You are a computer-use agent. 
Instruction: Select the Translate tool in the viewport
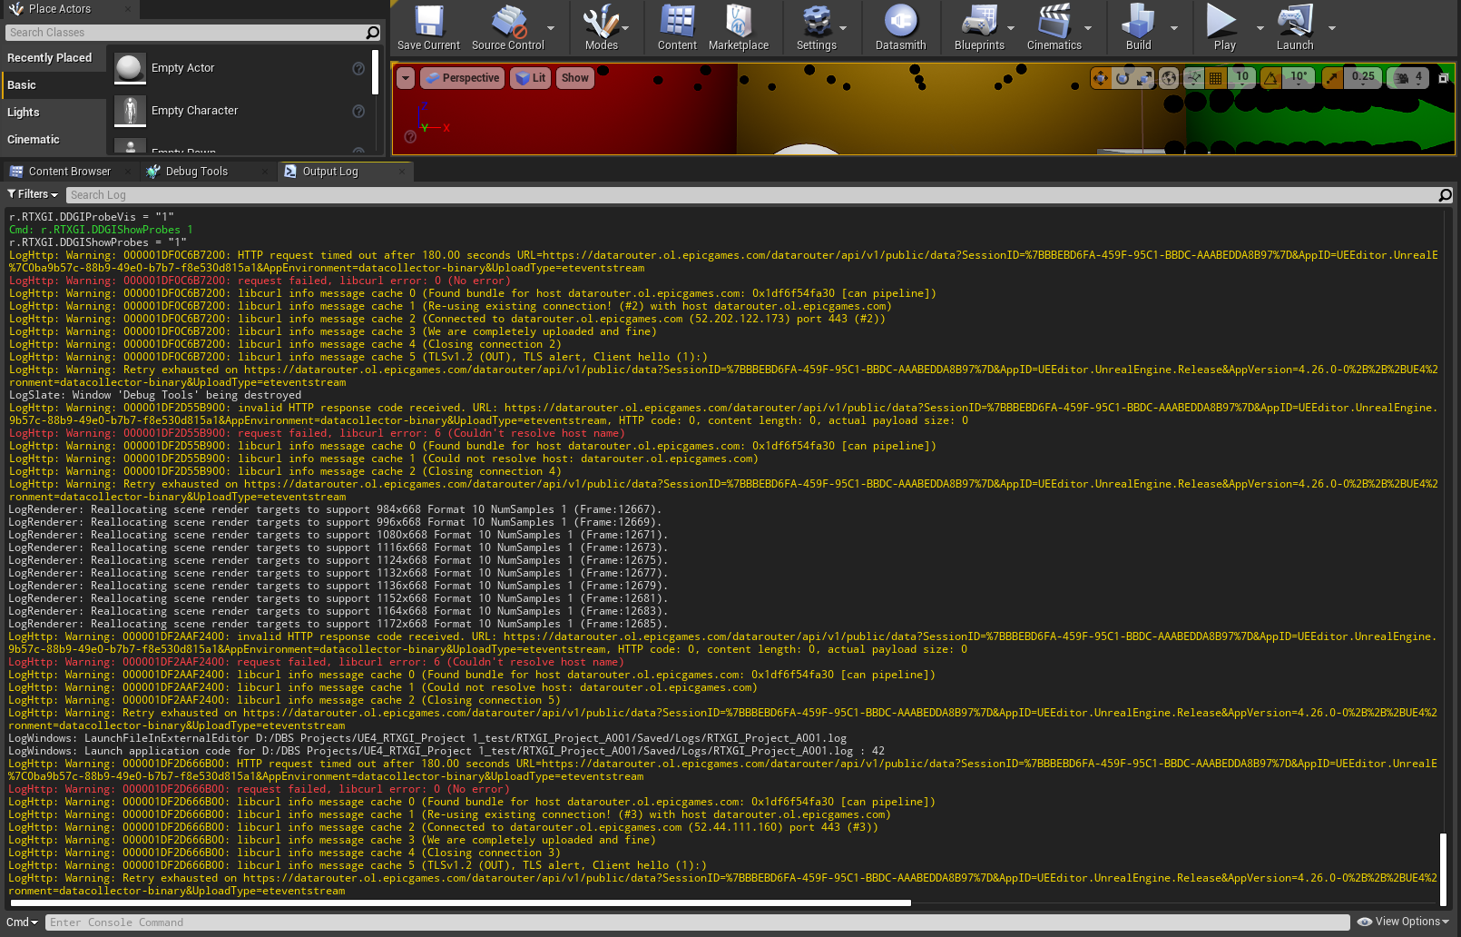(x=1100, y=77)
